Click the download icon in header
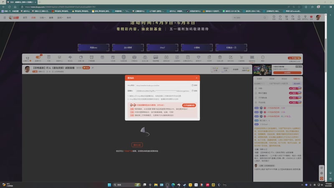Image resolution: width=334 pixels, height=188 pixels. (x=286, y=18)
